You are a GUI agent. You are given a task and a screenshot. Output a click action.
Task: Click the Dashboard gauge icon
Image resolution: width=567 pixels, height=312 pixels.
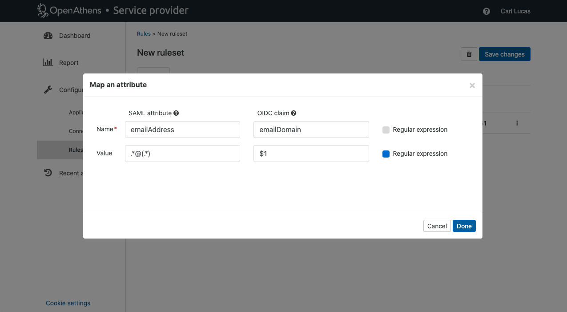pos(48,36)
